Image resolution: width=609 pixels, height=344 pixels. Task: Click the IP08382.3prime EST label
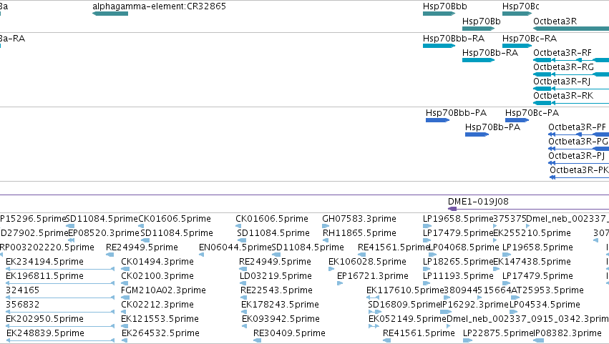click(567, 333)
